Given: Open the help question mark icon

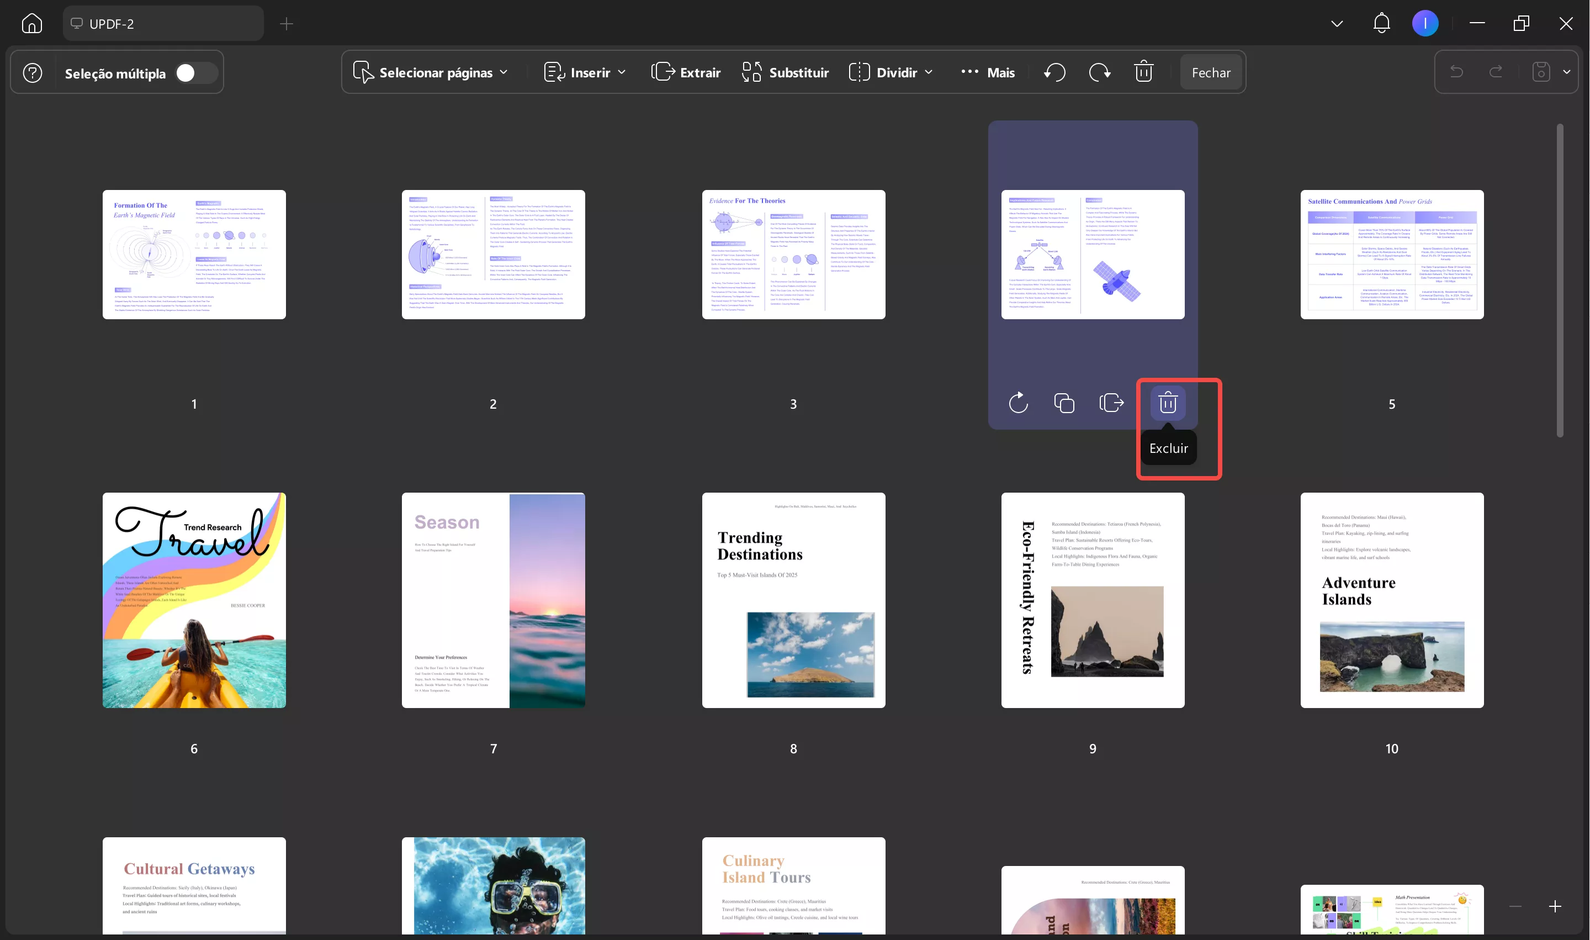Looking at the screenshot, I should click(x=32, y=73).
